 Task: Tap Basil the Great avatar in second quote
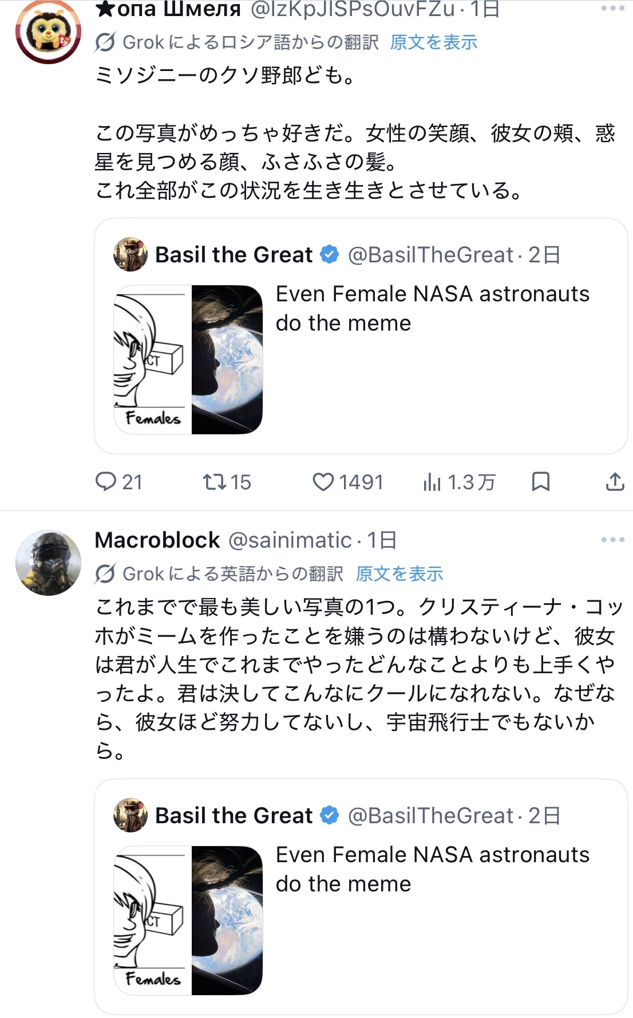coord(130,815)
